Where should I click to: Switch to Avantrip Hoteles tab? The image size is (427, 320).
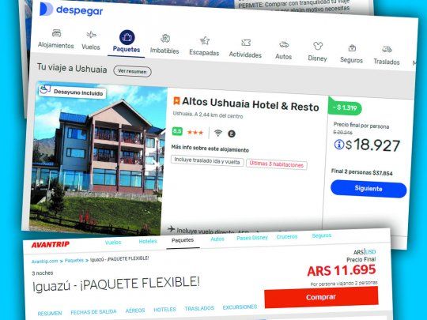[x=148, y=241]
